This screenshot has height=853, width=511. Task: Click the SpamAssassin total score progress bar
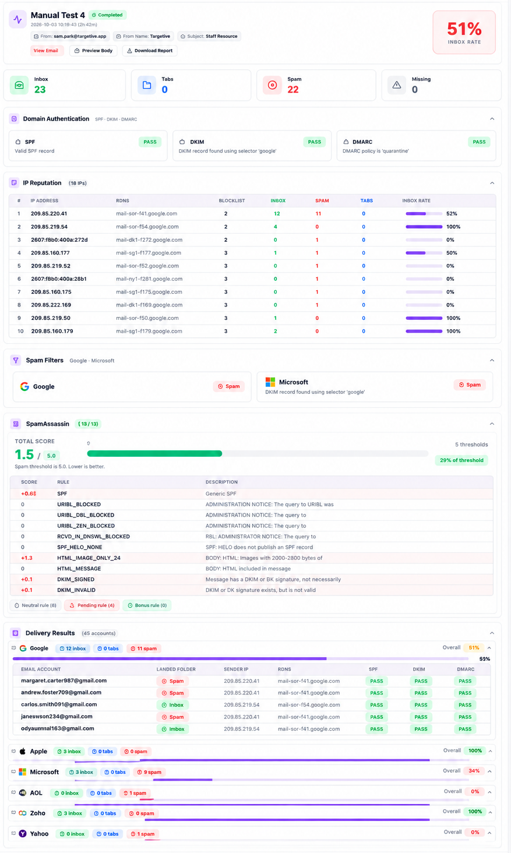click(x=258, y=453)
